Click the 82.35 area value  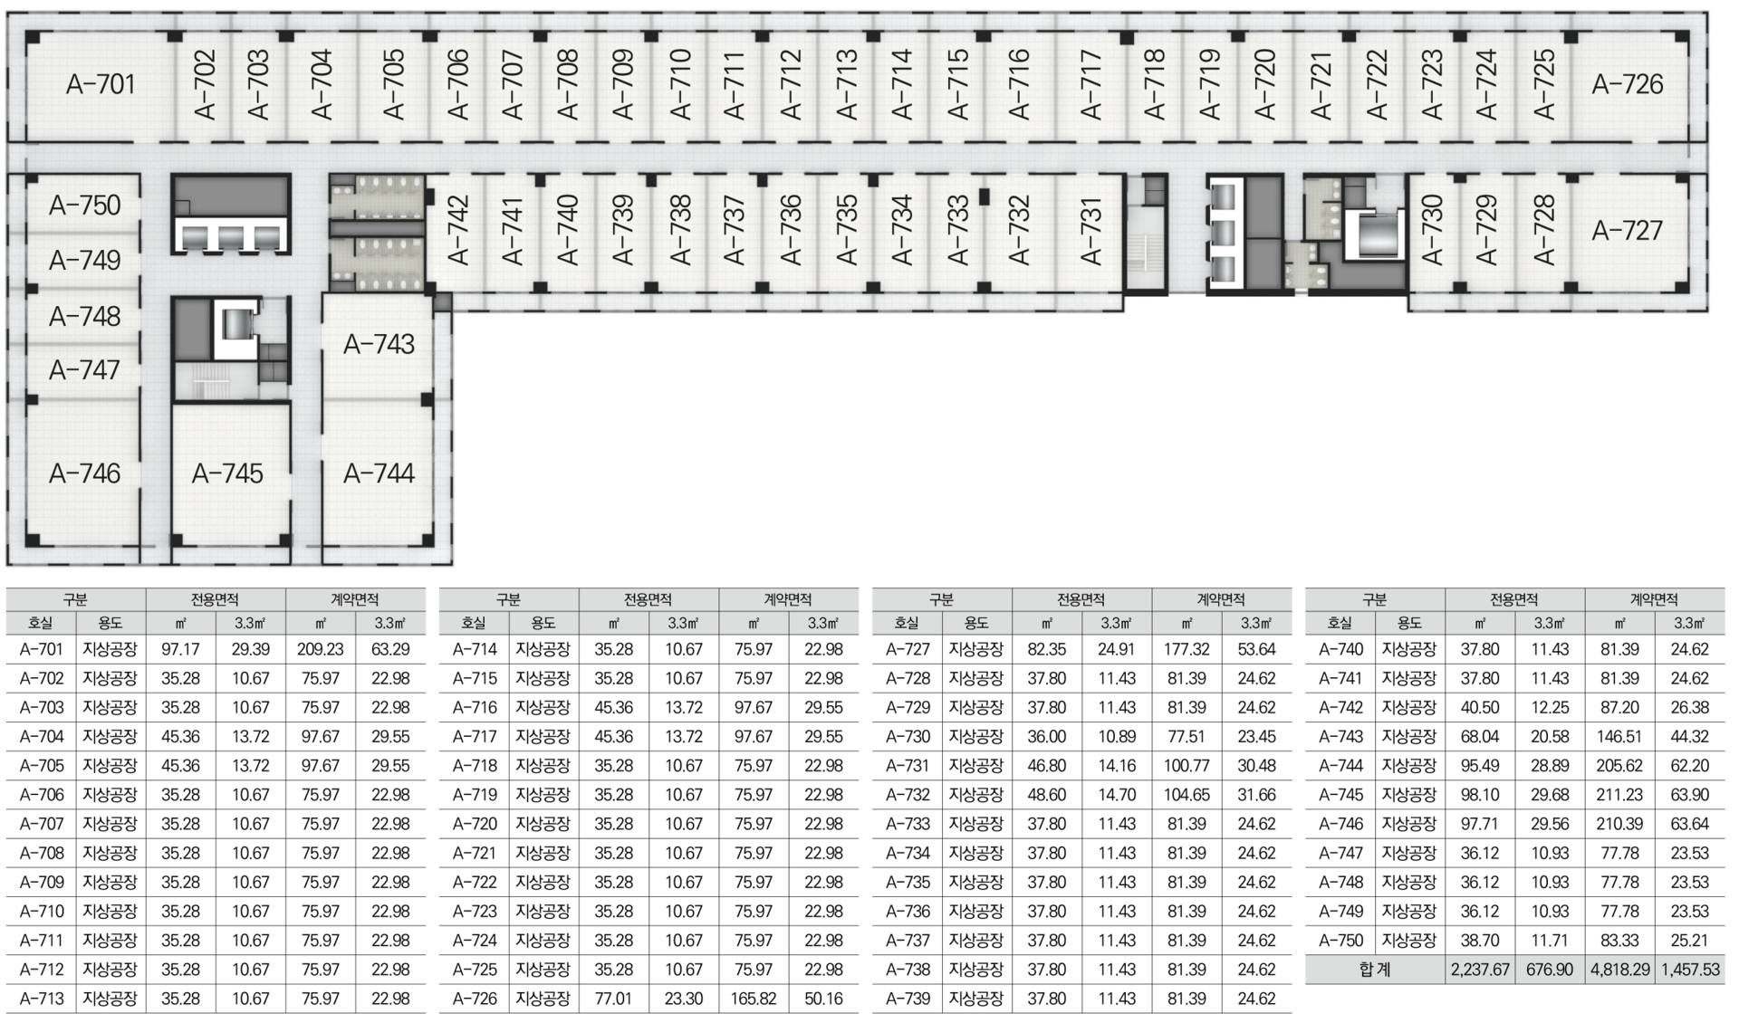click(1047, 649)
